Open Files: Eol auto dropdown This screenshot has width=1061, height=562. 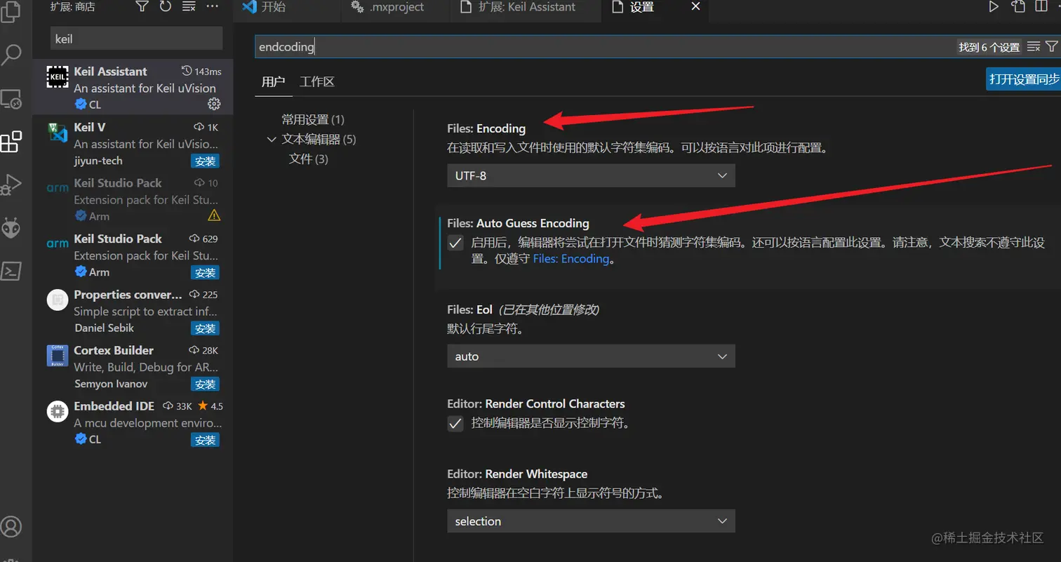point(591,356)
